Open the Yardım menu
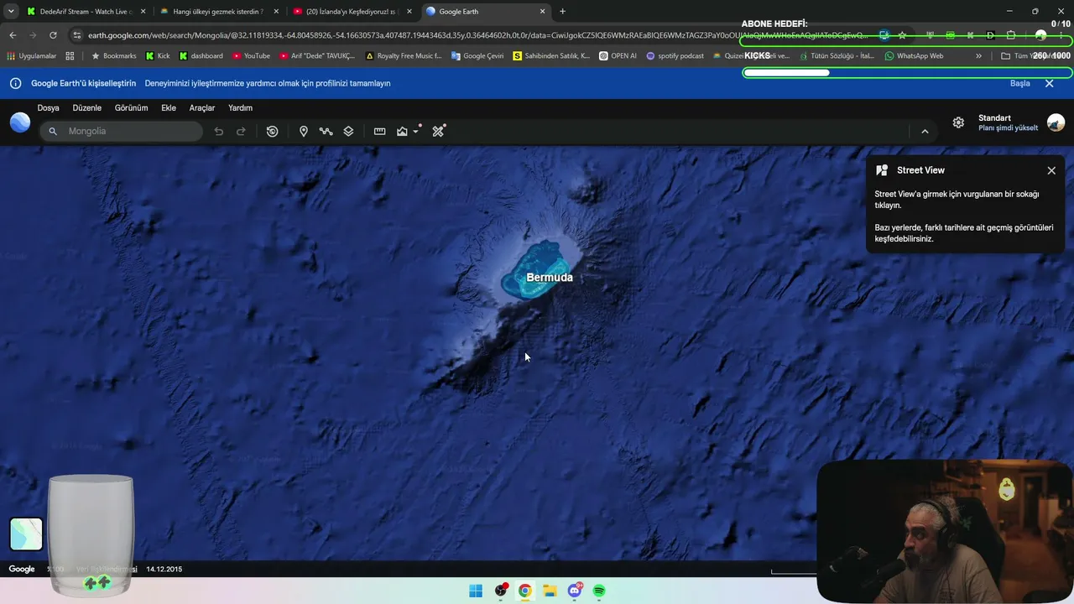 click(x=241, y=108)
